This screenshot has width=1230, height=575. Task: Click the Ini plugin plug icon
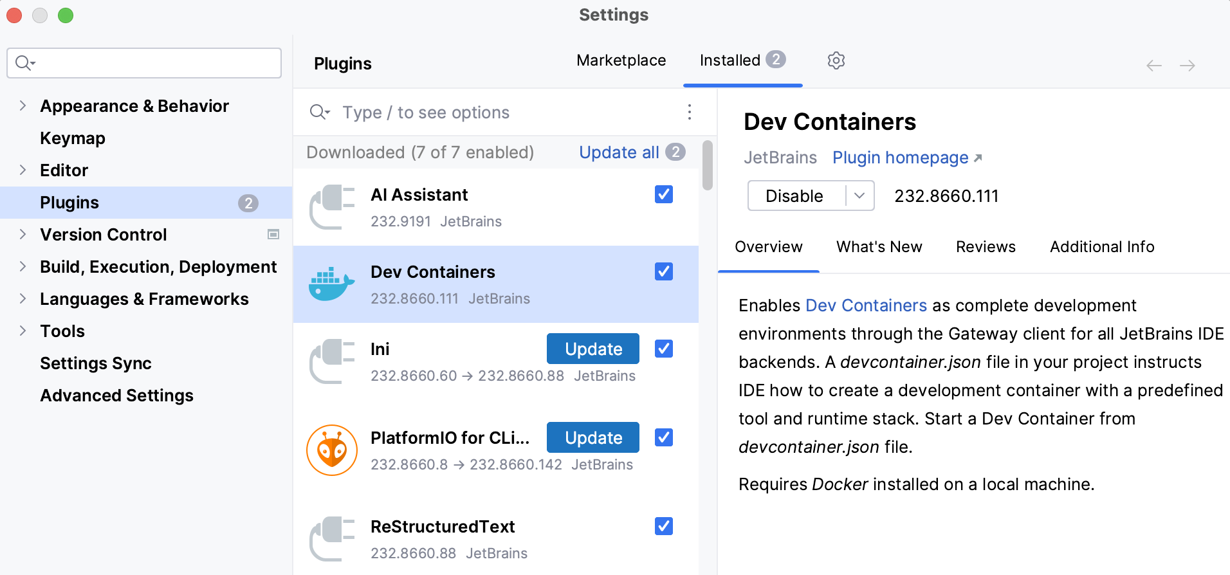click(x=332, y=361)
